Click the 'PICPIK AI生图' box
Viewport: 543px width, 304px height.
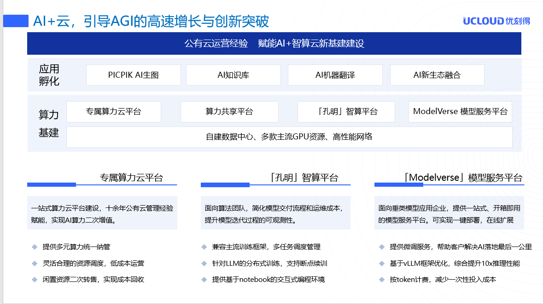(x=133, y=75)
